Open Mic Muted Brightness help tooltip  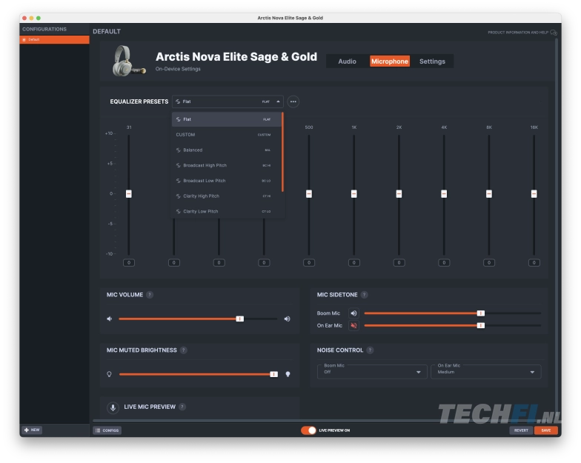pyautogui.click(x=184, y=350)
